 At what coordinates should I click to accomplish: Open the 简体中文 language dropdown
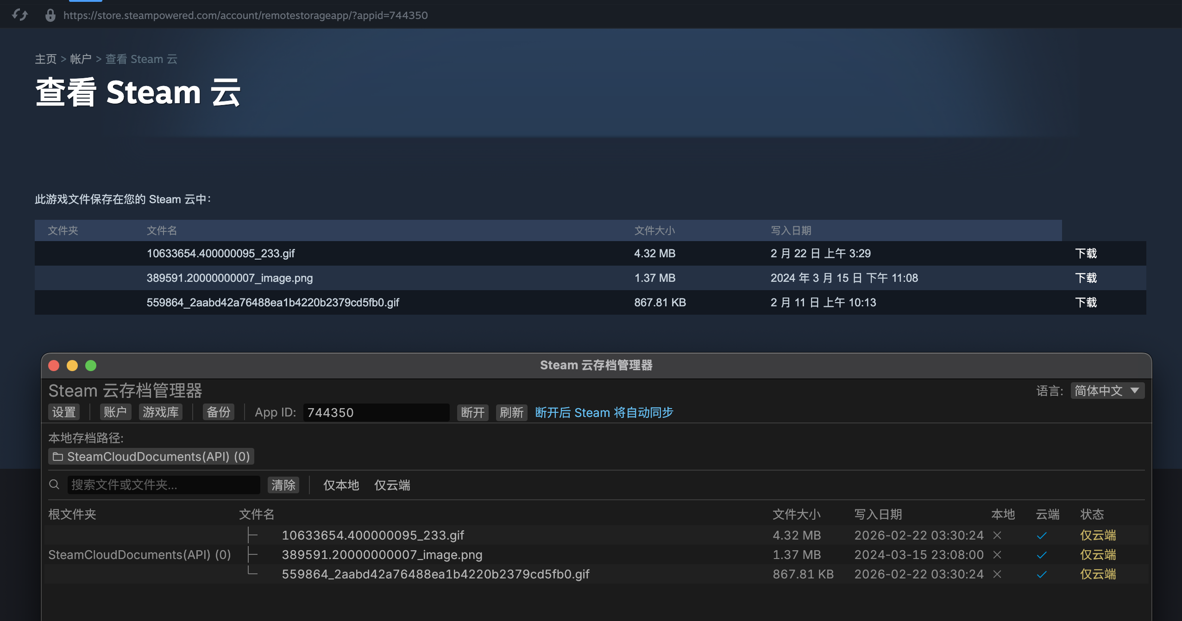(1107, 391)
